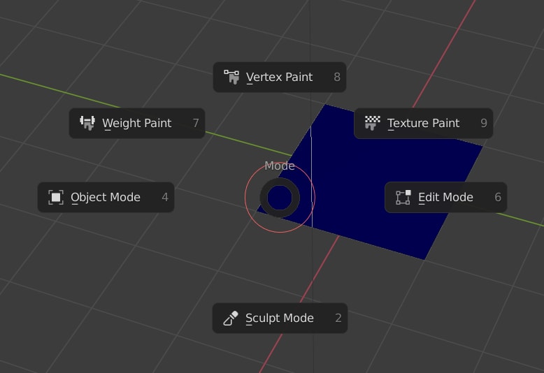Click the Weight Paint brush icon
544x373 pixels.
coord(87,123)
